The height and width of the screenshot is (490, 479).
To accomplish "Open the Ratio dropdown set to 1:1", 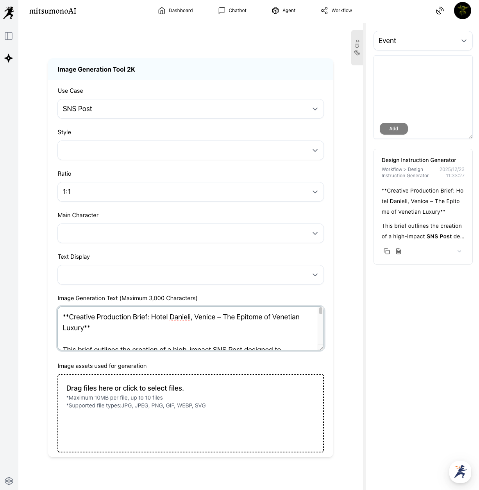I will (191, 192).
